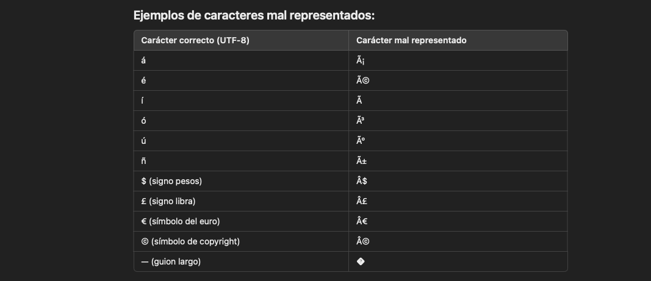Click the correct 'ú' character cell
This screenshot has height=281, width=651.
[x=241, y=141]
